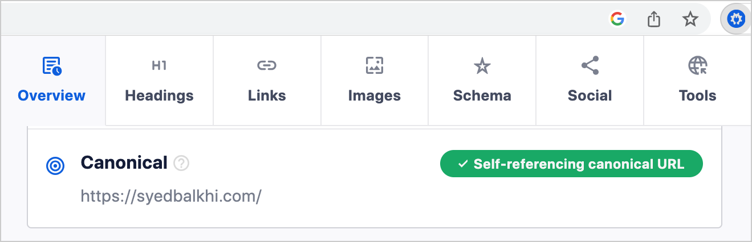Click the Overview document icon
752x242 pixels.
(52, 66)
